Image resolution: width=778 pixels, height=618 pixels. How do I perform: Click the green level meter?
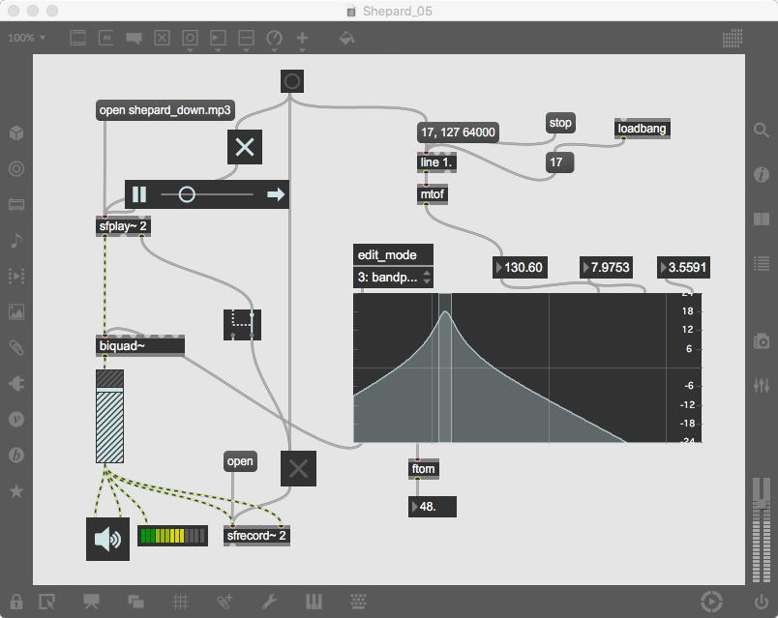point(172,536)
